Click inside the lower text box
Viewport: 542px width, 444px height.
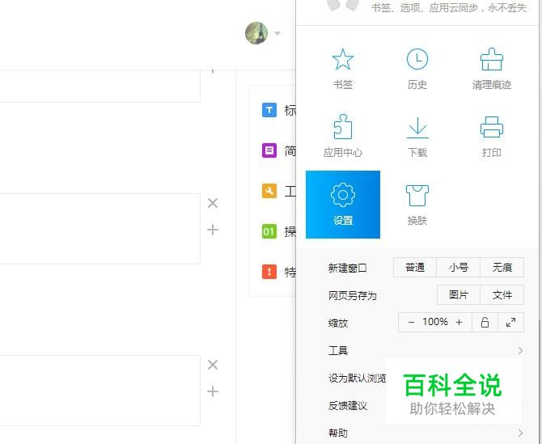click(100, 391)
